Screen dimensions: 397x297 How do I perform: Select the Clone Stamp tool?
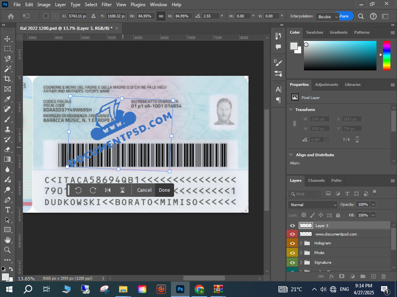point(7,129)
